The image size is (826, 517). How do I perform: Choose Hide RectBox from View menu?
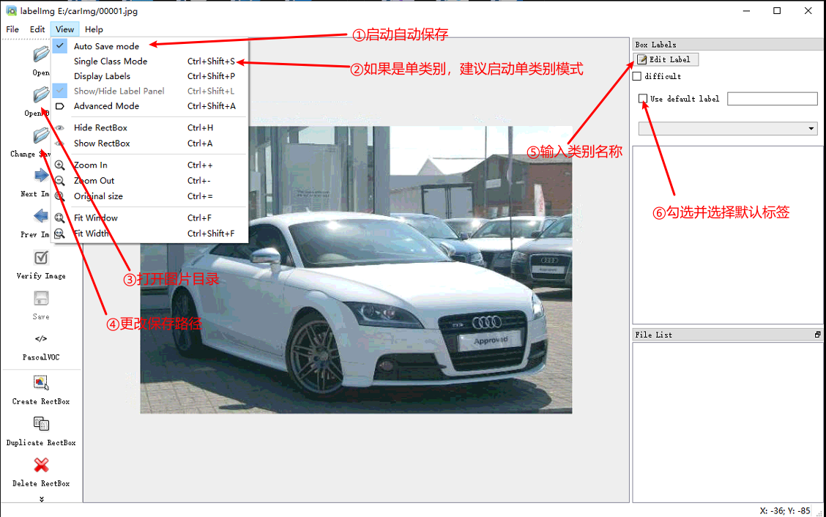[x=149, y=127]
